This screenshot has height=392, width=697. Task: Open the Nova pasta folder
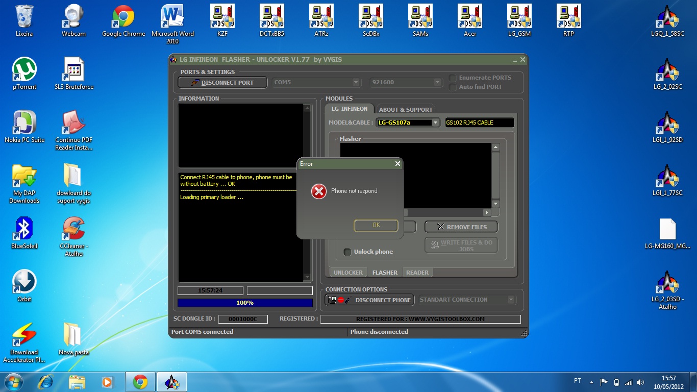coord(73,339)
